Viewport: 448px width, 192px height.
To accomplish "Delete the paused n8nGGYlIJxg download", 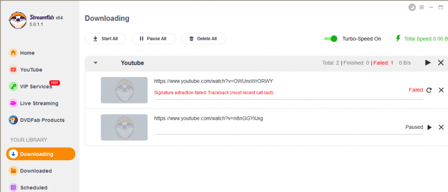I will coord(441,127).
